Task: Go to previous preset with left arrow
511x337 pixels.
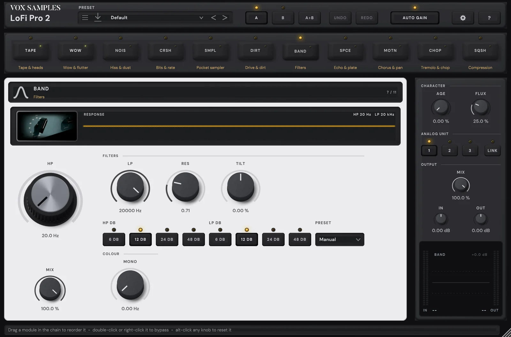Action: tap(213, 18)
